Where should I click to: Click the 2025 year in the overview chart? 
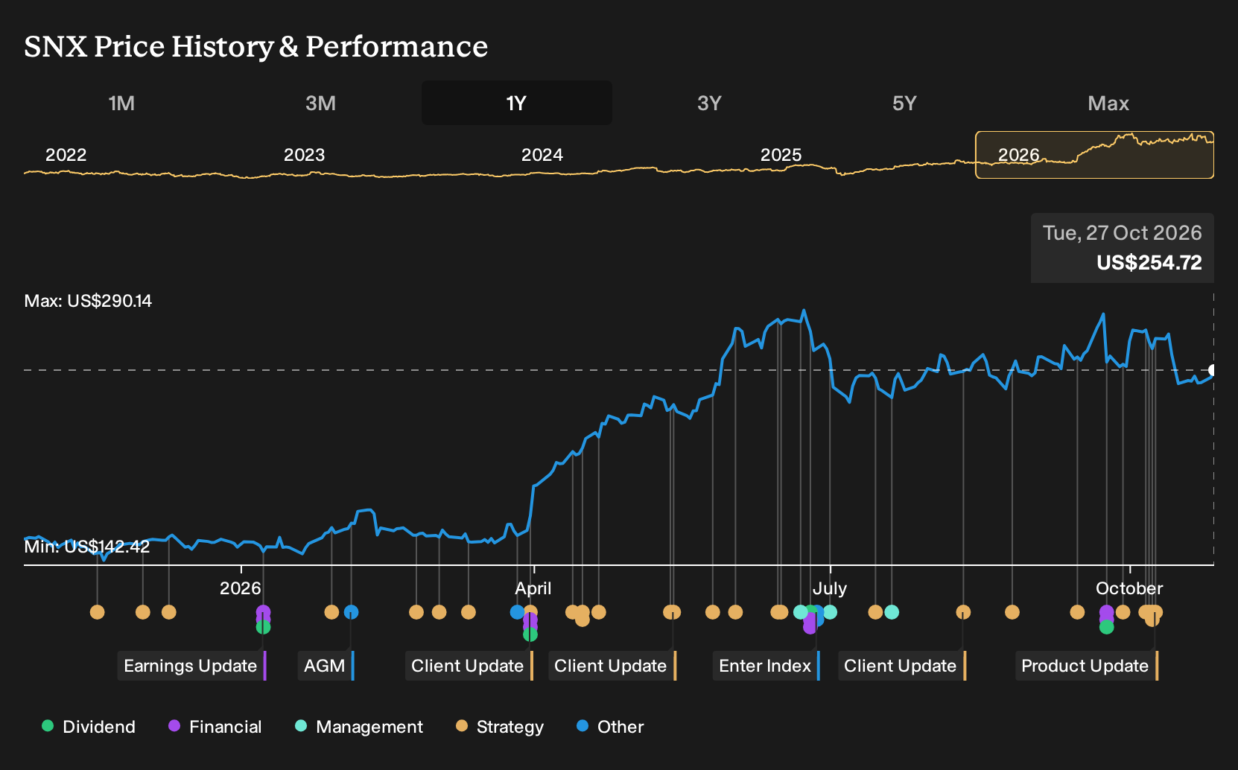click(781, 155)
